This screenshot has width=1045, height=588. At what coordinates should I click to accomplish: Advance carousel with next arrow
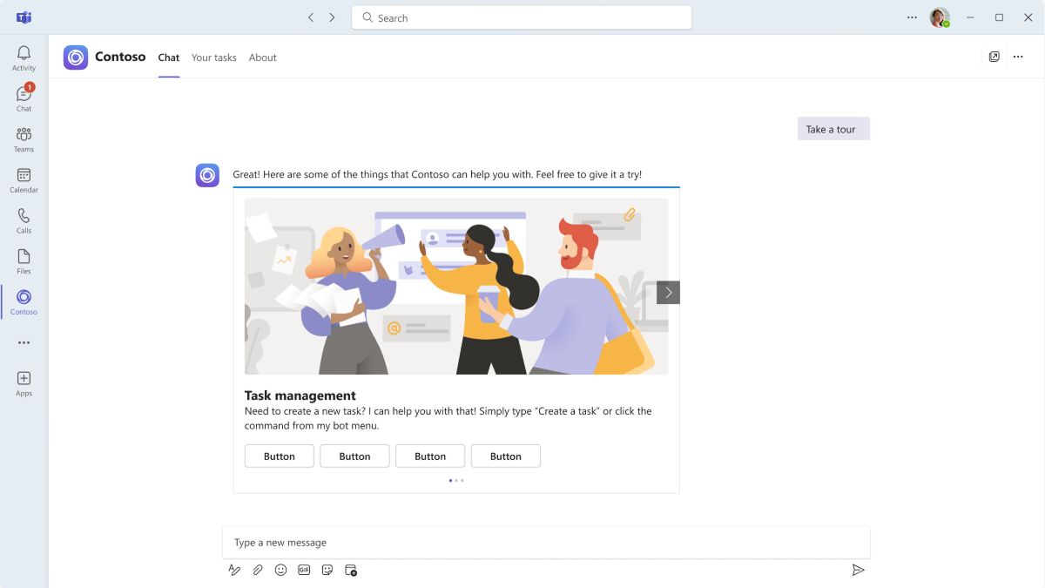668,293
